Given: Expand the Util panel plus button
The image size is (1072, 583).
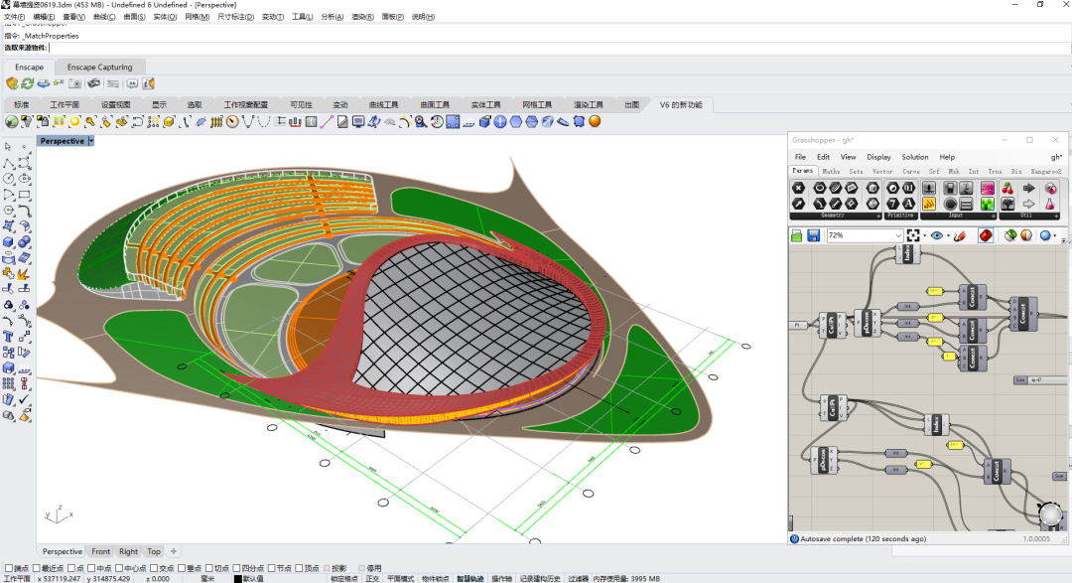Looking at the screenshot, I should (1056, 216).
